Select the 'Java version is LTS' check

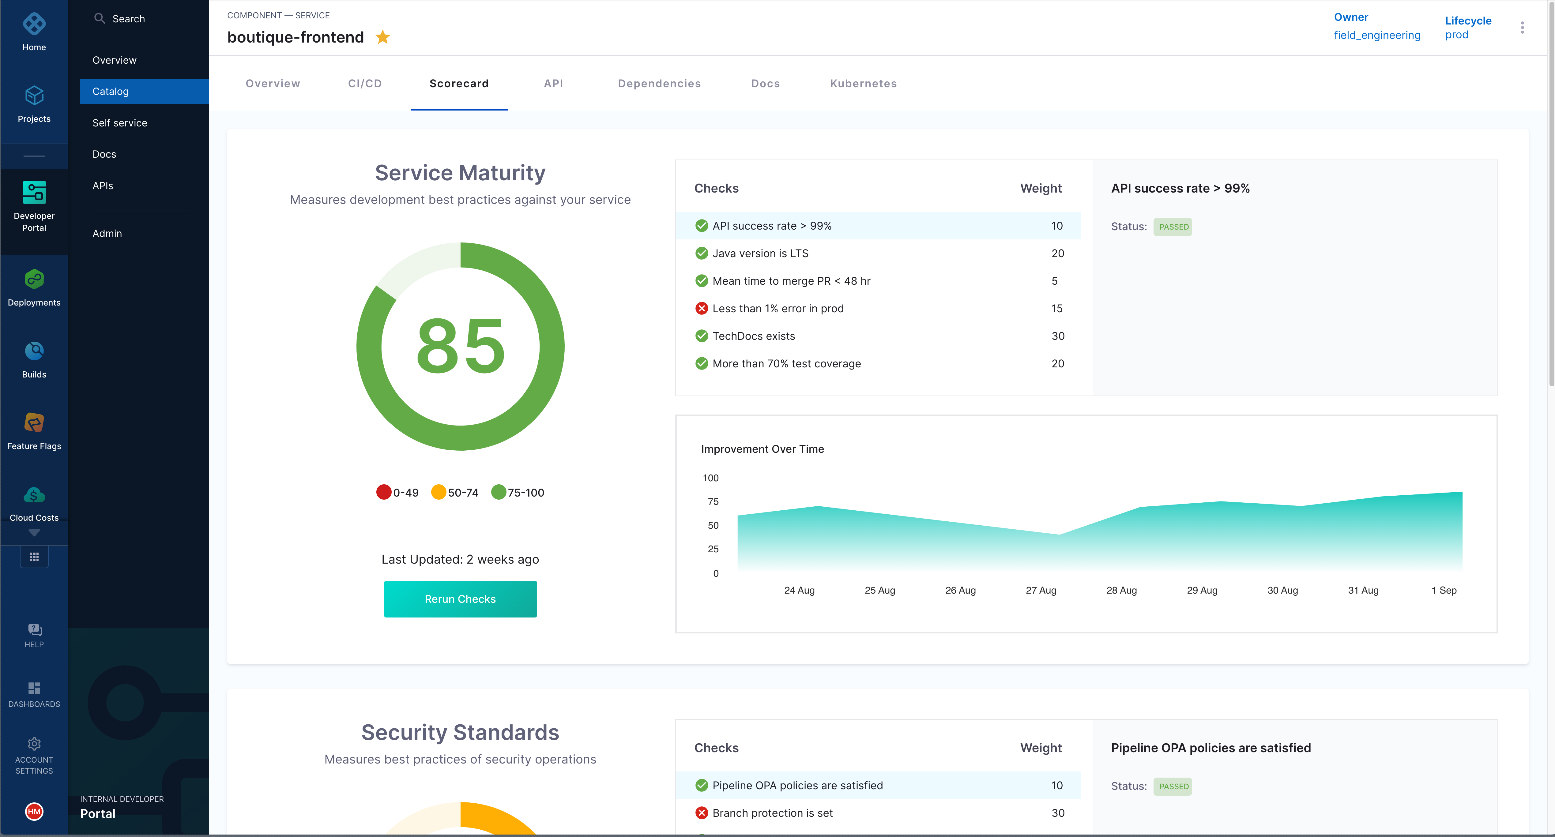pos(760,253)
